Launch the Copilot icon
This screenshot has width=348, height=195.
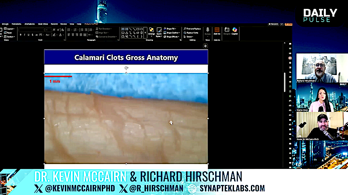point(234,30)
